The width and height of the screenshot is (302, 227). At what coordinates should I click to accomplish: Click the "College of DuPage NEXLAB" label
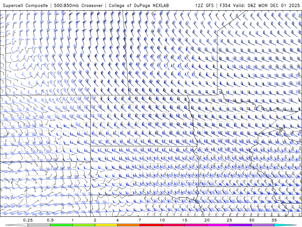coord(139,5)
